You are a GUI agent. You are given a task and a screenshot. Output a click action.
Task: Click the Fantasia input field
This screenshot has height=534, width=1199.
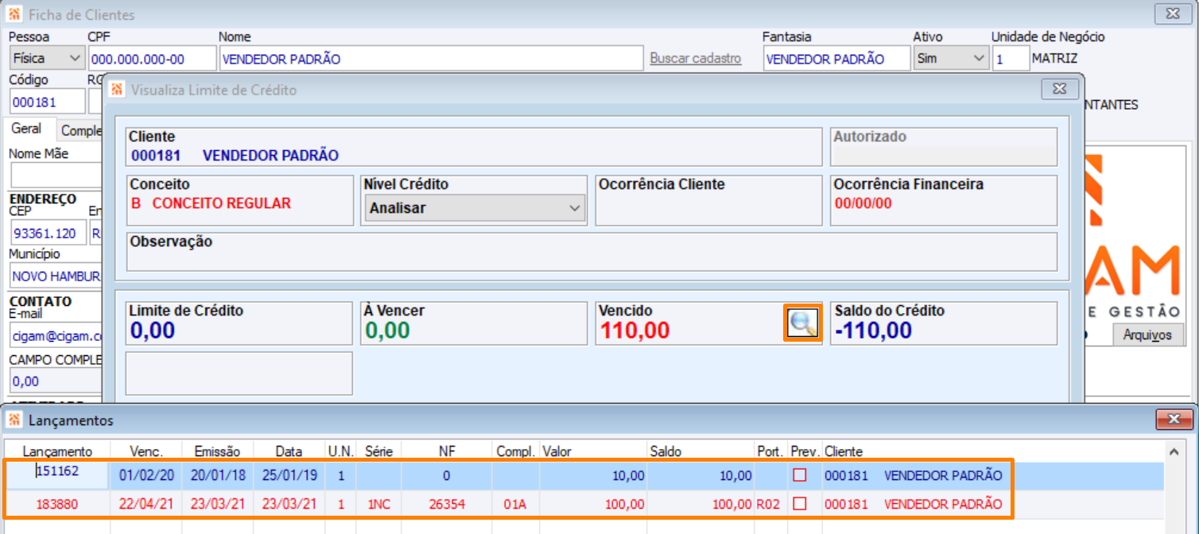tap(836, 58)
